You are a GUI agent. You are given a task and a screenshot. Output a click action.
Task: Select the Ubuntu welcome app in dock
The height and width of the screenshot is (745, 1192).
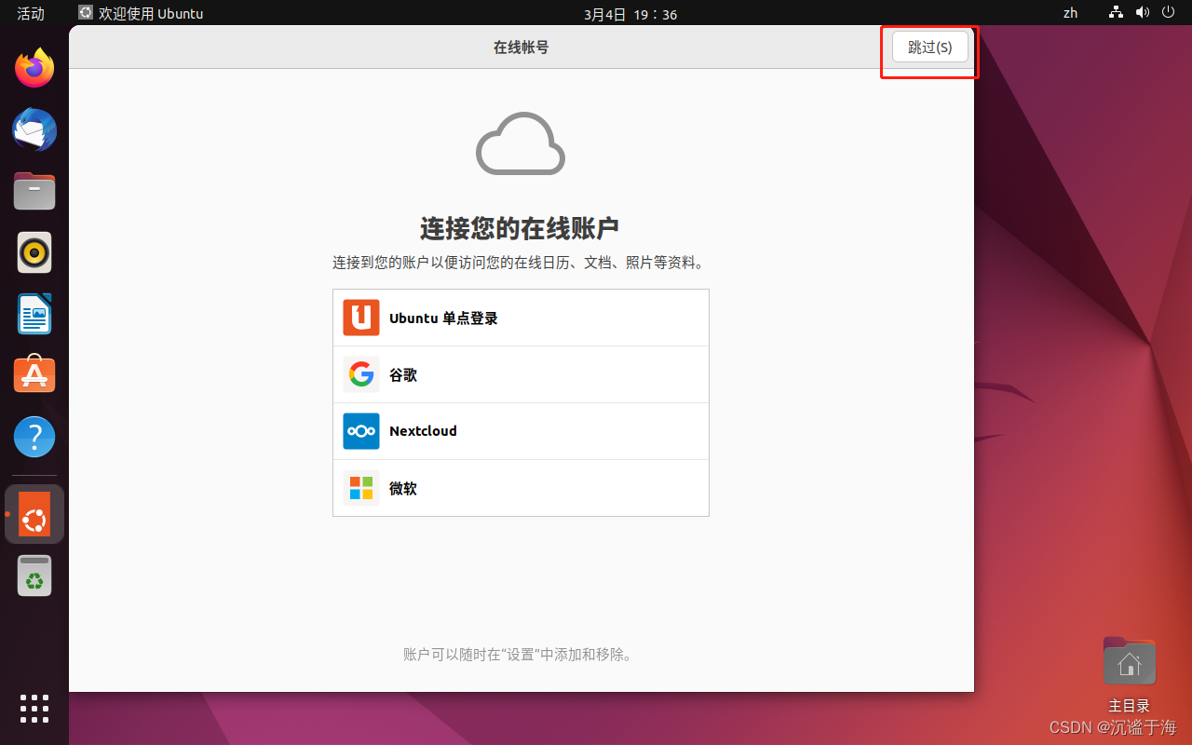point(34,514)
